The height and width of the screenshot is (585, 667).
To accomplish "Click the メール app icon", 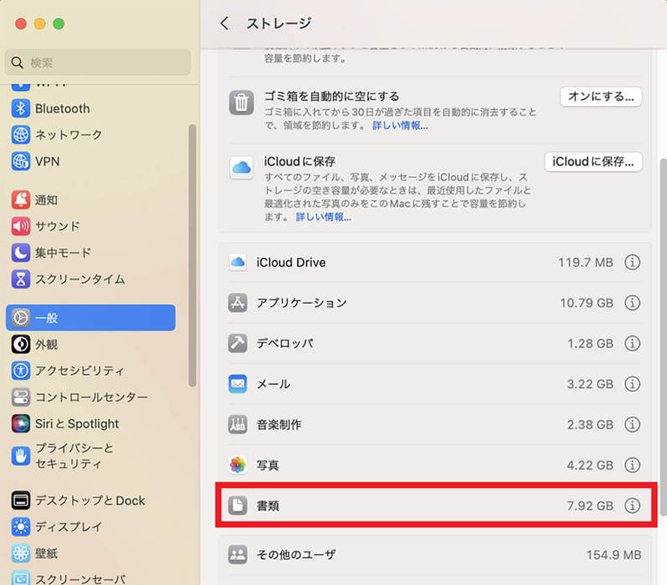I will (237, 384).
